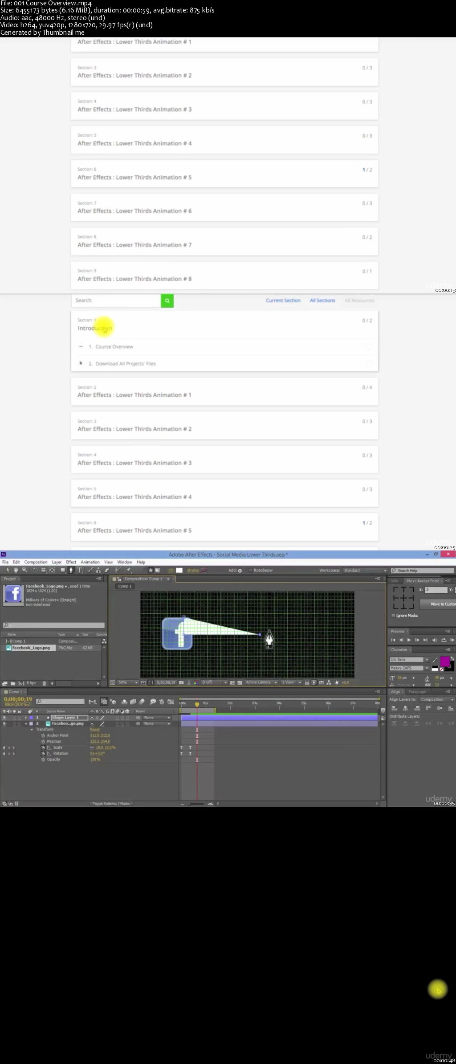Image resolution: width=456 pixels, height=1064 pixels.
Task: Collapse the Transform group triangle
Action: coord(32,730)
